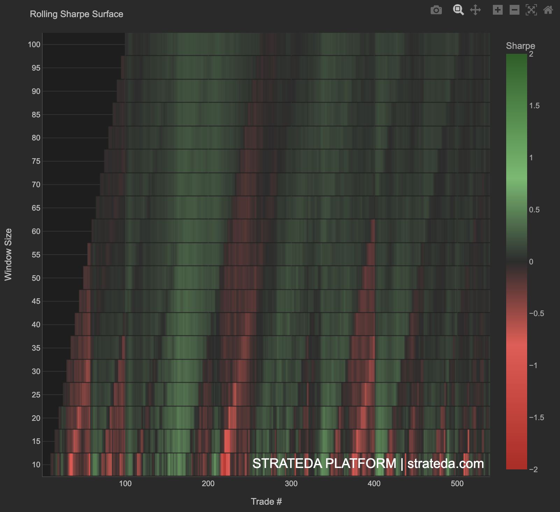Select the pan tool with crossed arrows

[476, 10]
